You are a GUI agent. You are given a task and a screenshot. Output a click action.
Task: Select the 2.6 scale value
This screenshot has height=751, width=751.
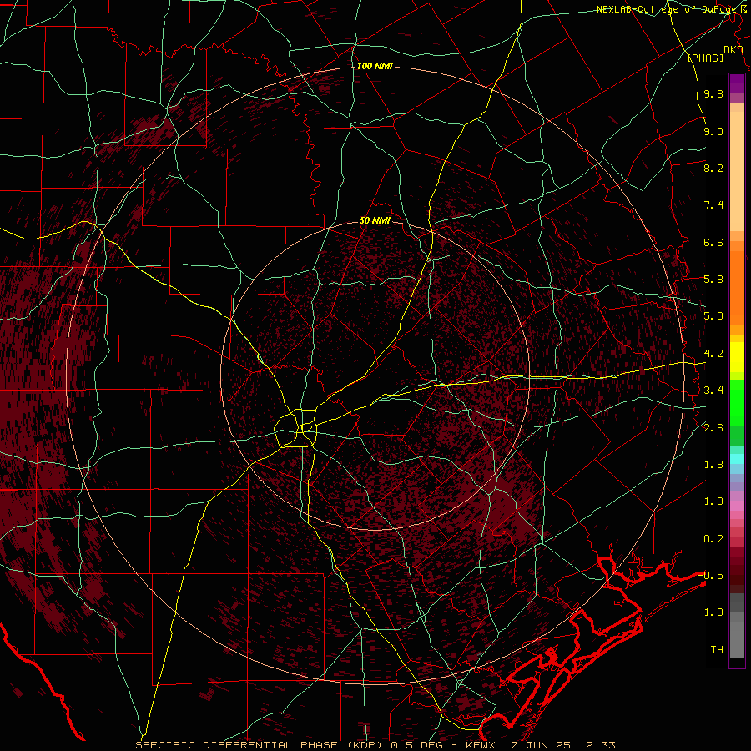click(713, 428)
